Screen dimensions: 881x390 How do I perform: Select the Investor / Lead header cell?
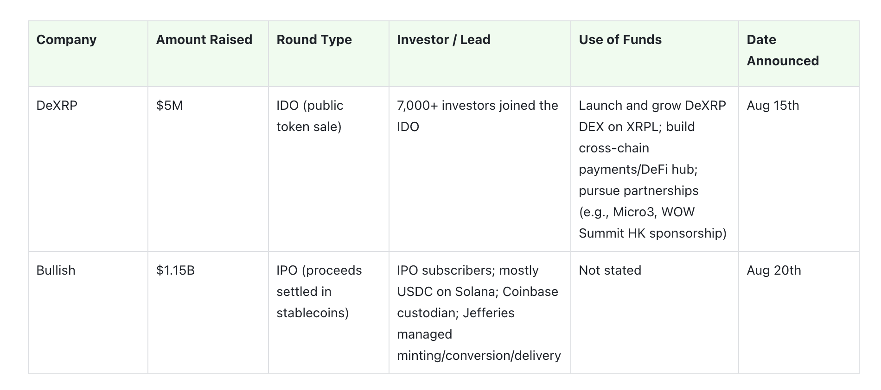[443, 40]
